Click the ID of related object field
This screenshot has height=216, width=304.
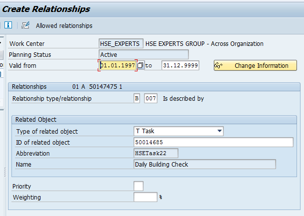[213, 143]
